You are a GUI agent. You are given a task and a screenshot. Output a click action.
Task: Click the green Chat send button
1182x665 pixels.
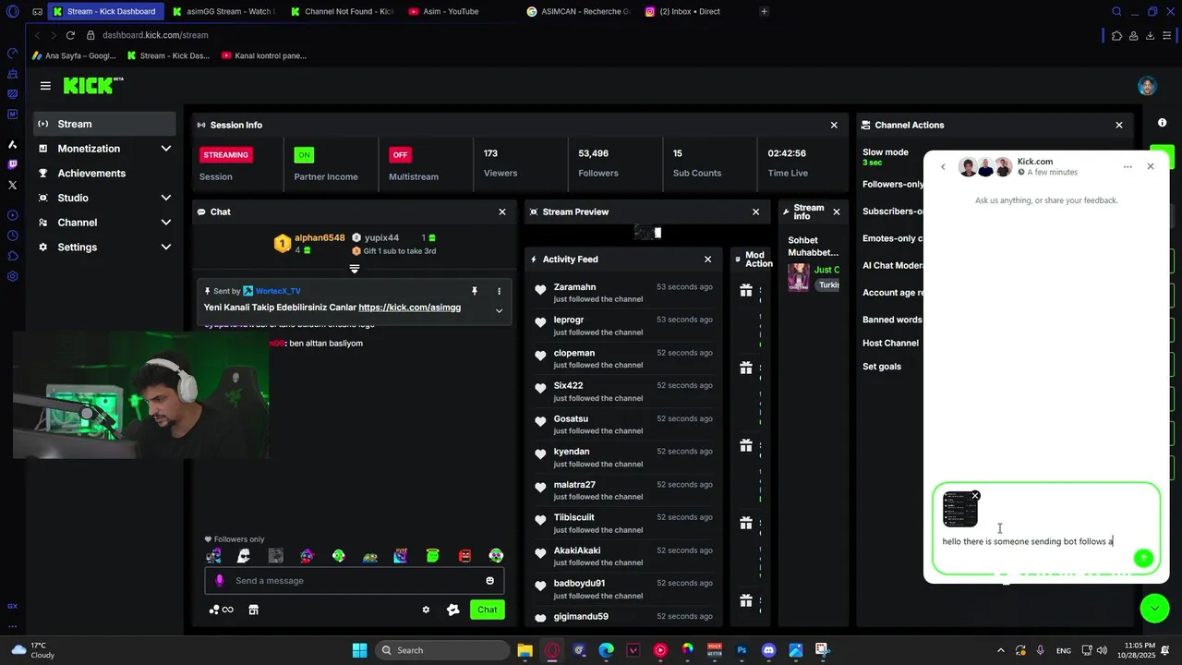(x=488, y=610)
